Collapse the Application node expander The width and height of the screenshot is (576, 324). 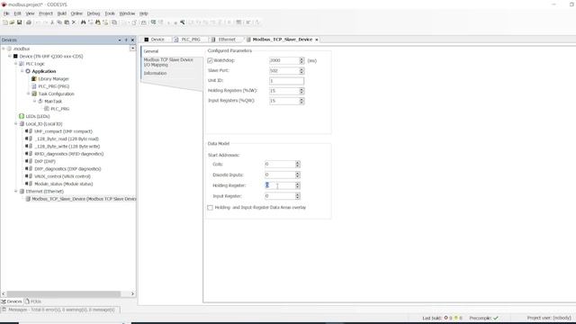click(22, 71)
